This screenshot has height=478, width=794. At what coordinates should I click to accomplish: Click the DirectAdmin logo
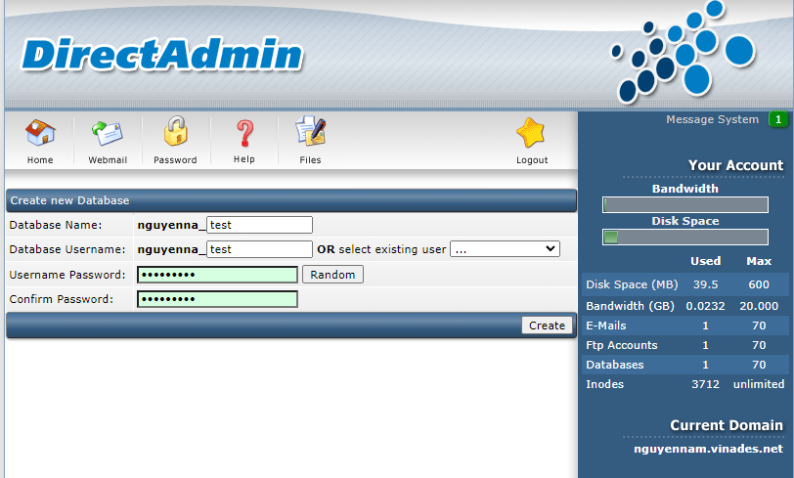click(162, 55)
